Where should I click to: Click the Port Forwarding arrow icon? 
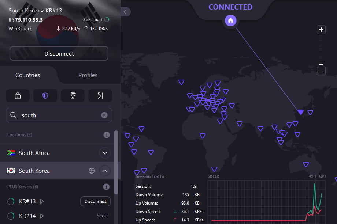(x=100, y=96)
